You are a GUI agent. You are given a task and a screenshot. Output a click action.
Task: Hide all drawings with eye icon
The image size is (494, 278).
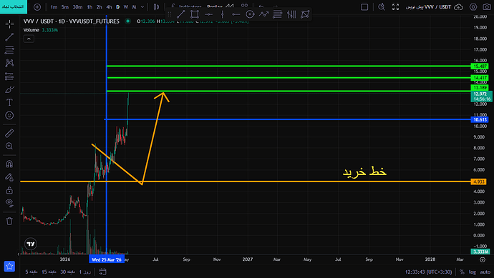(9, 203)
